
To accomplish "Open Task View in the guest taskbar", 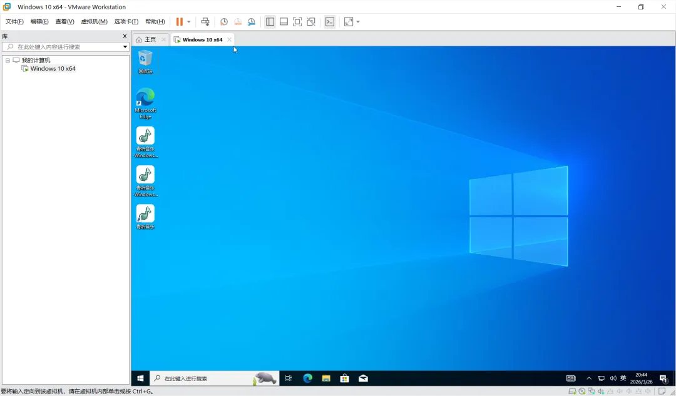I will [289, 378].
